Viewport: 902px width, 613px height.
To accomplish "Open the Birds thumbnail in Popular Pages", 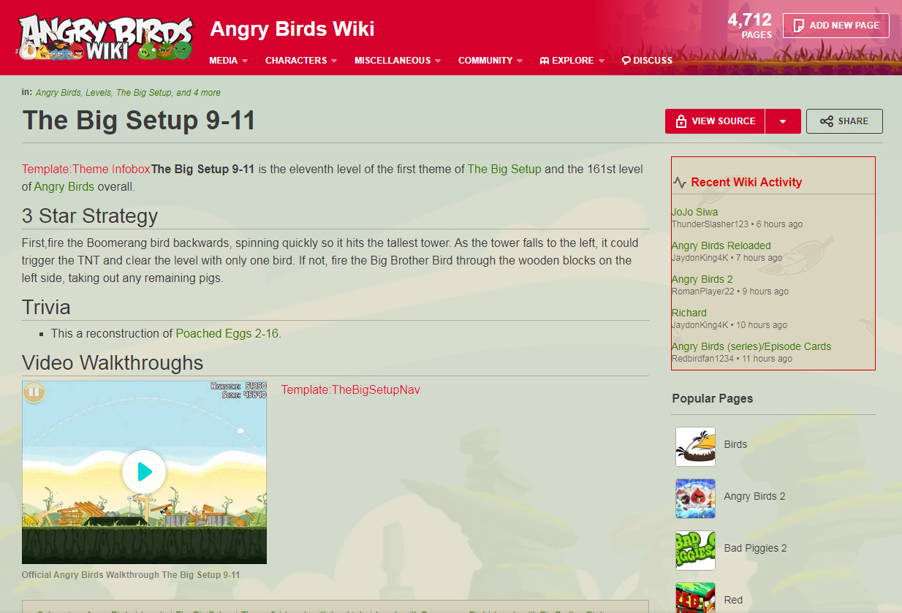I will click(695, 446).
